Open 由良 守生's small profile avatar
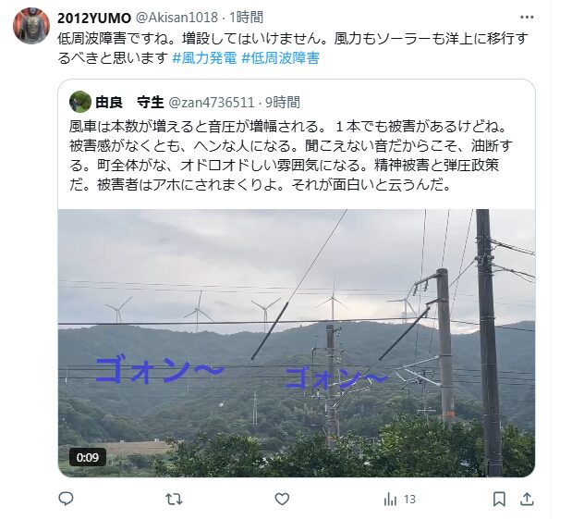Image resolution: width=572 pixels, height=519 pixels. [x=79, y=102]
